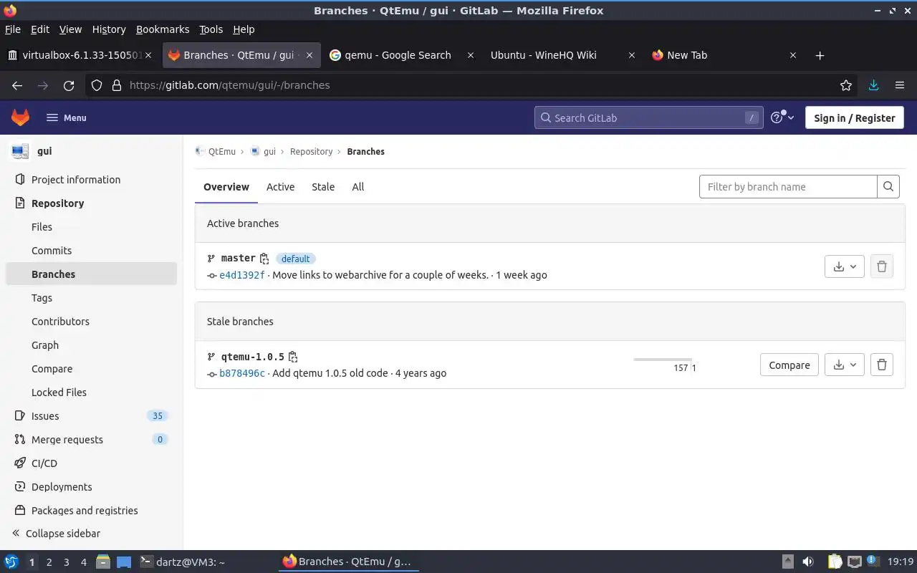This screenshot has width=917, height=573.
Task: Open the Firefox History menu
Action: pyautogui.click(x=109, y=29)
